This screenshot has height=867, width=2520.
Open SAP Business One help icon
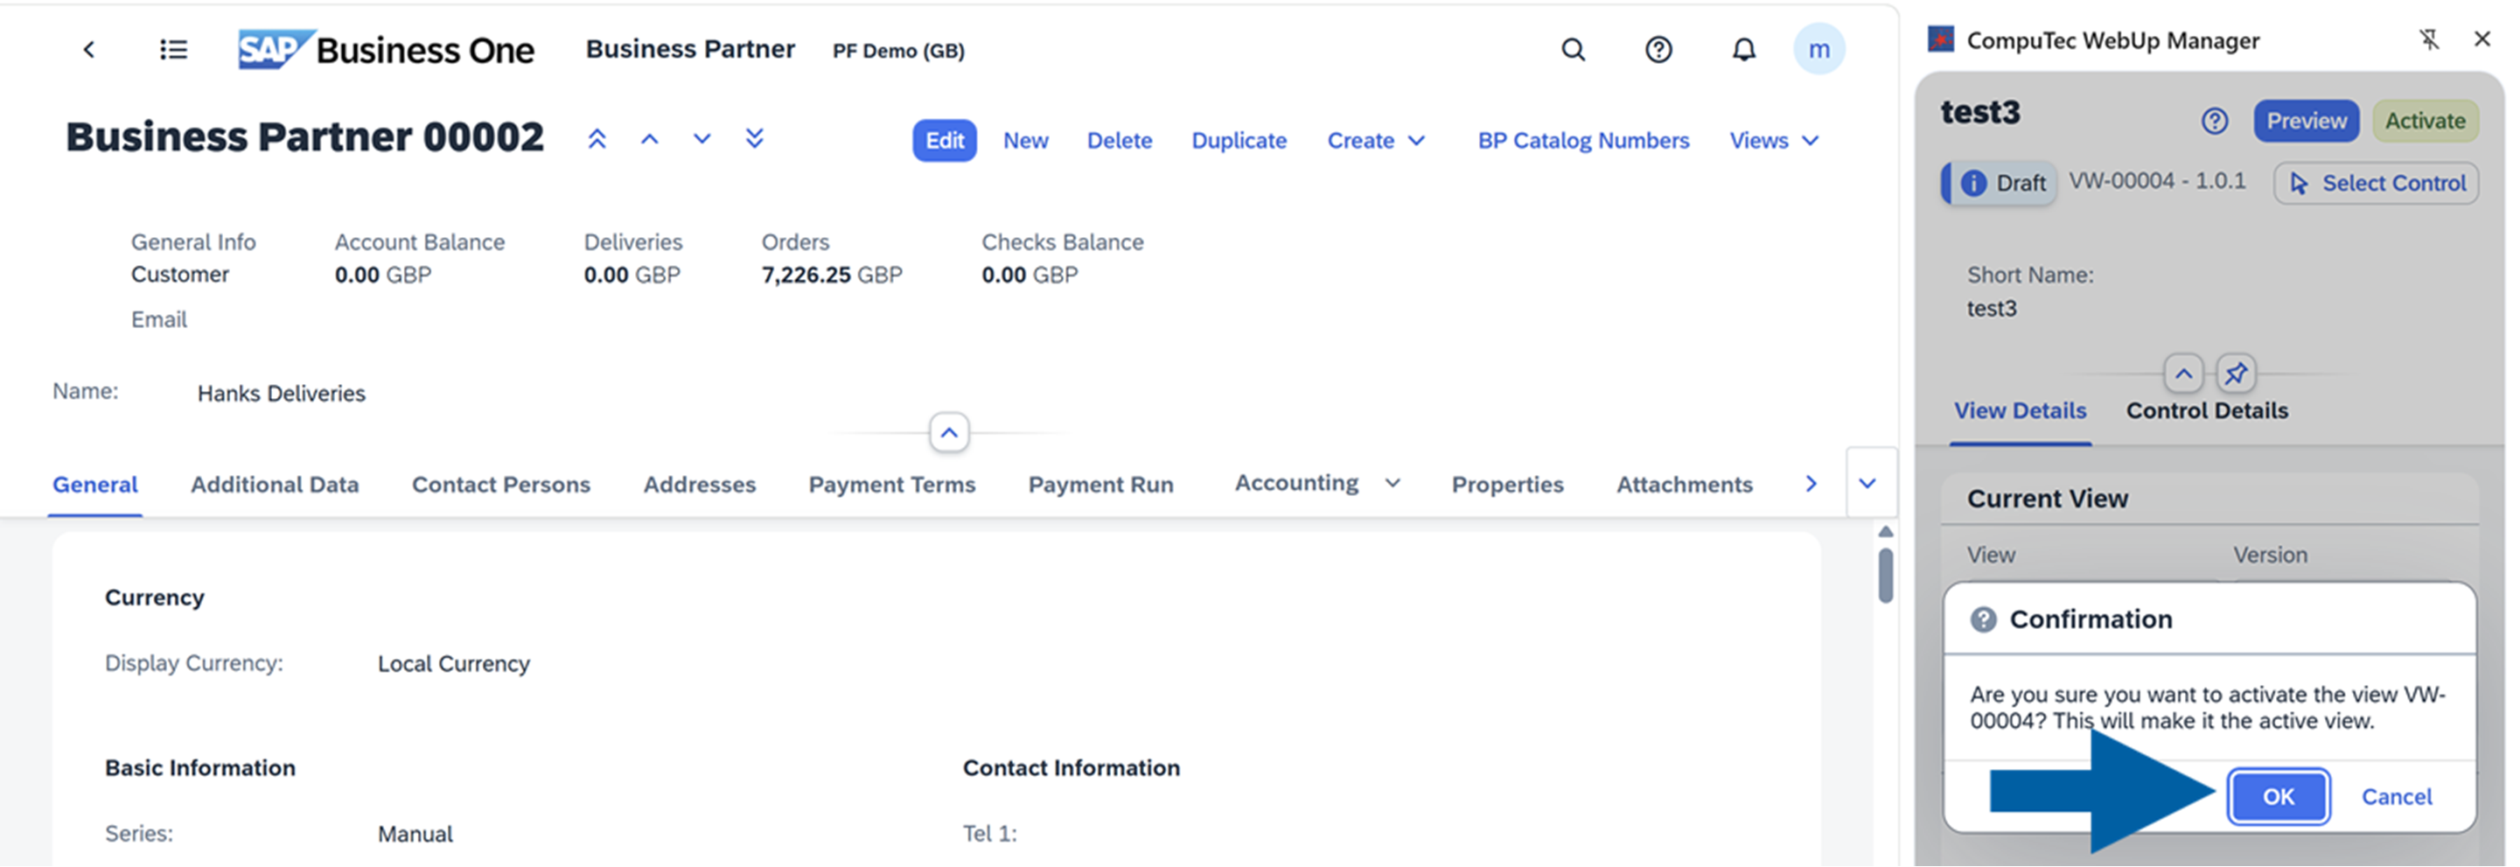[1658, 50]
